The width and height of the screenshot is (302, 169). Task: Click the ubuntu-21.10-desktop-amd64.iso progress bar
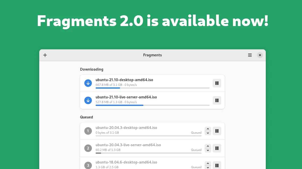tap(153, 88)
